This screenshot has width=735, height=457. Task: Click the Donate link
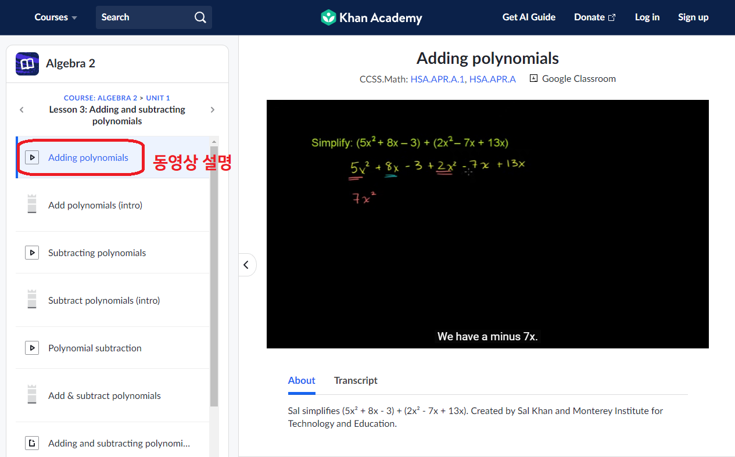coord(594,17)
